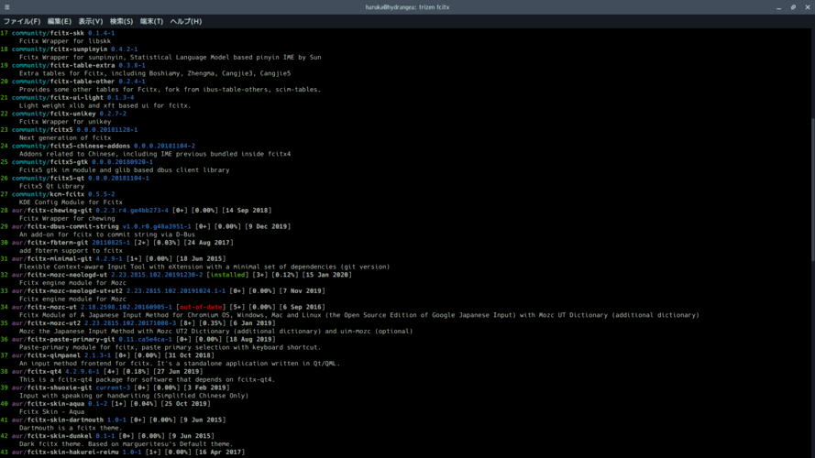Click package name aur/fcitx-paste-primary-git
The height and width of the screenshot is (458, 815).
click(63, 339)
